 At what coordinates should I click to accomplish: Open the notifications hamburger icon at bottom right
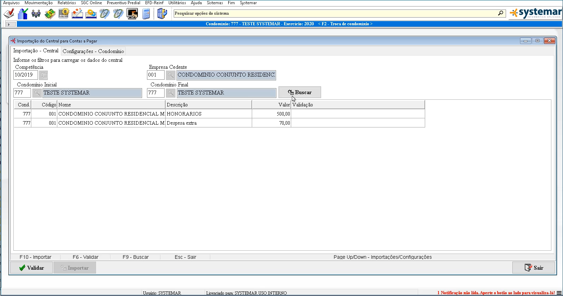(x=559, y=293)
